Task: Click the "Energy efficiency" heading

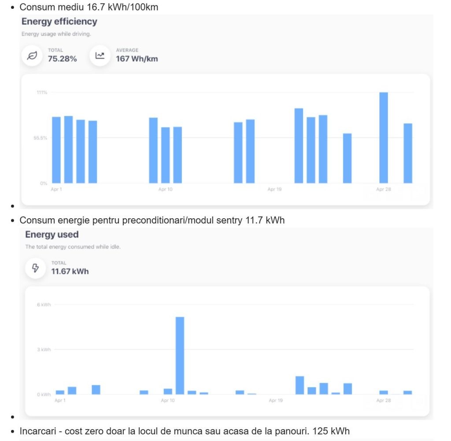Action: [x=59, y=22]
